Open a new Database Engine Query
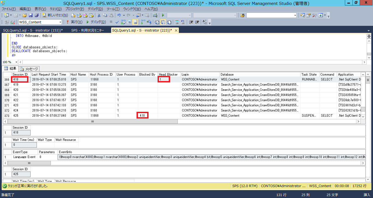 (x=73, y=15)
